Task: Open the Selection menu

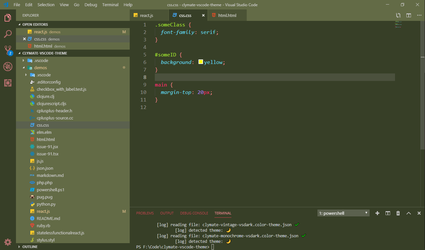Action: click(46, 5)
